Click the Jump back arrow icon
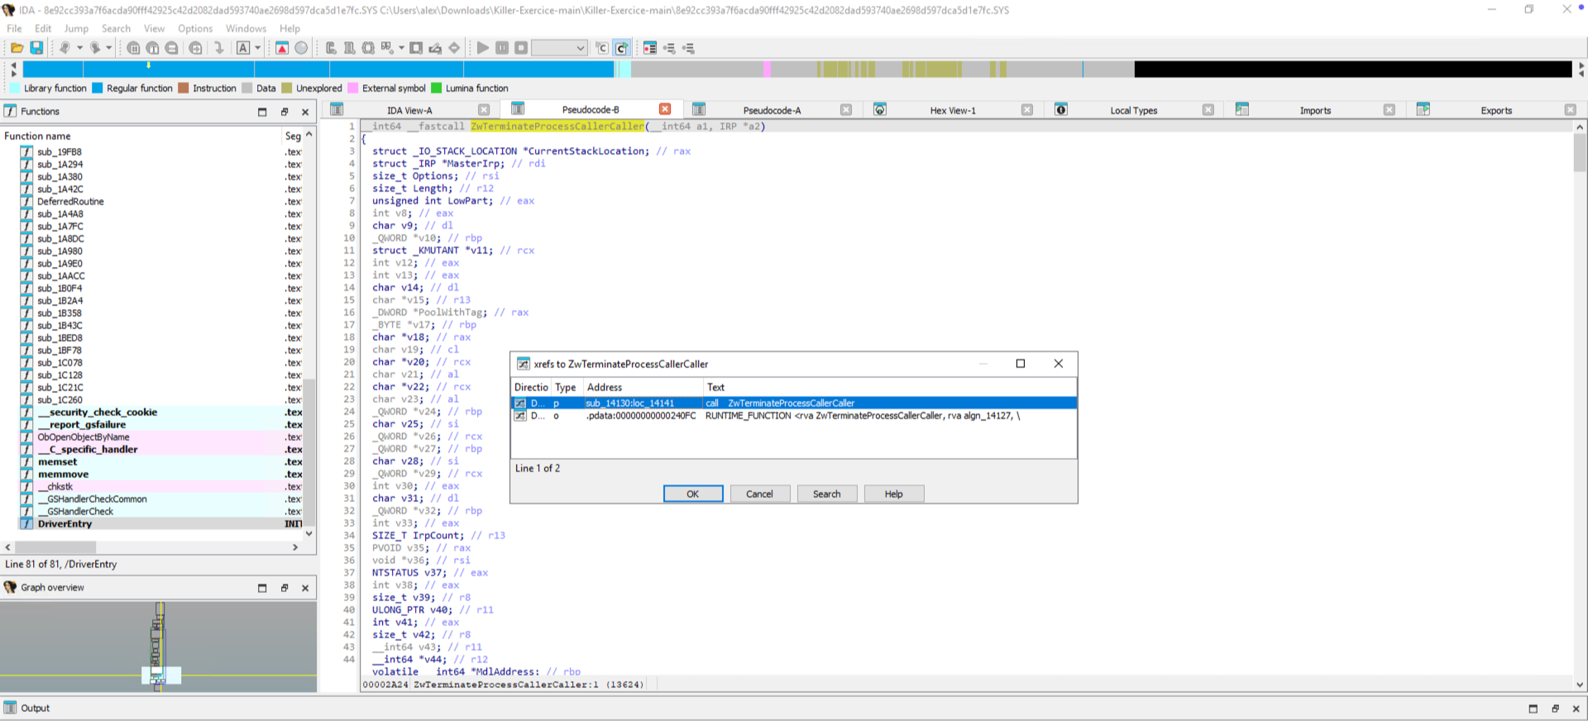 (x=65, y=48)
